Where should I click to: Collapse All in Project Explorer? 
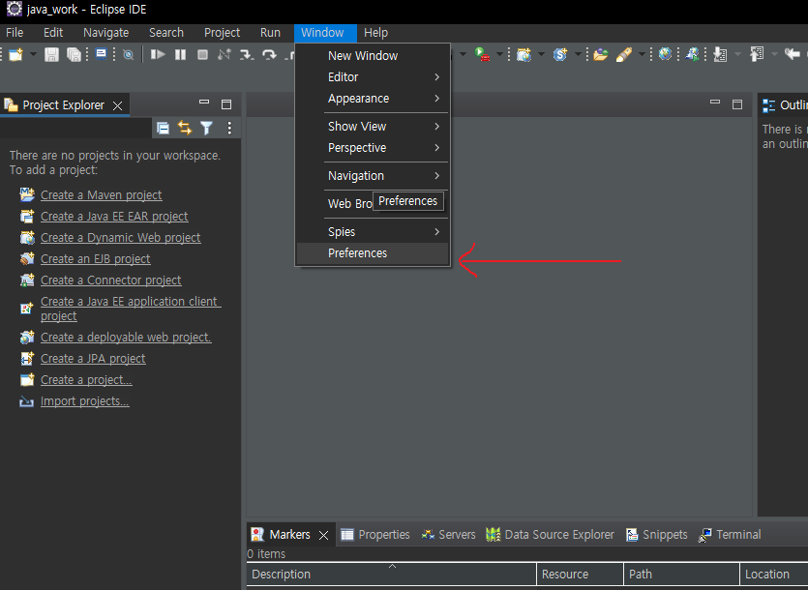point(163,128)
